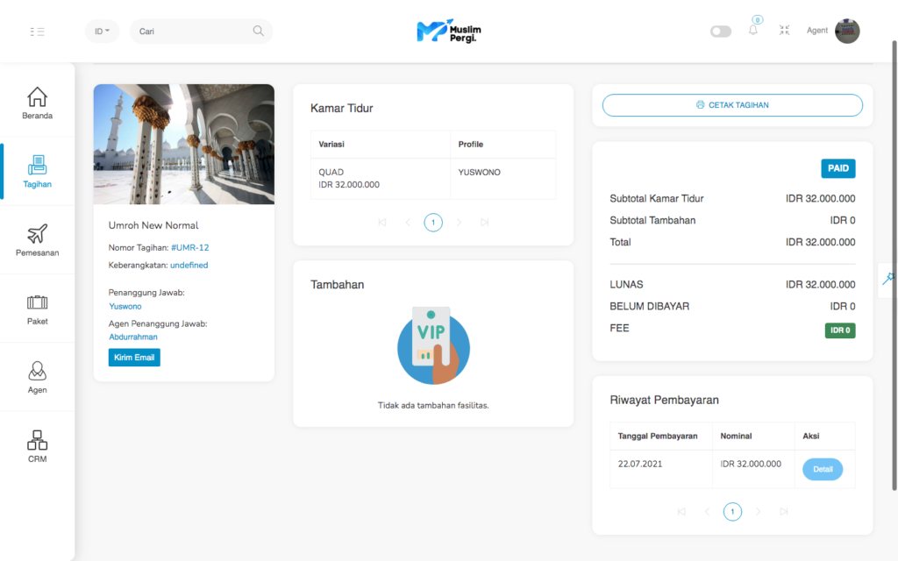Open the Yuswono responsible person link
The image size is (898, 561).
(x=125, y=307)
